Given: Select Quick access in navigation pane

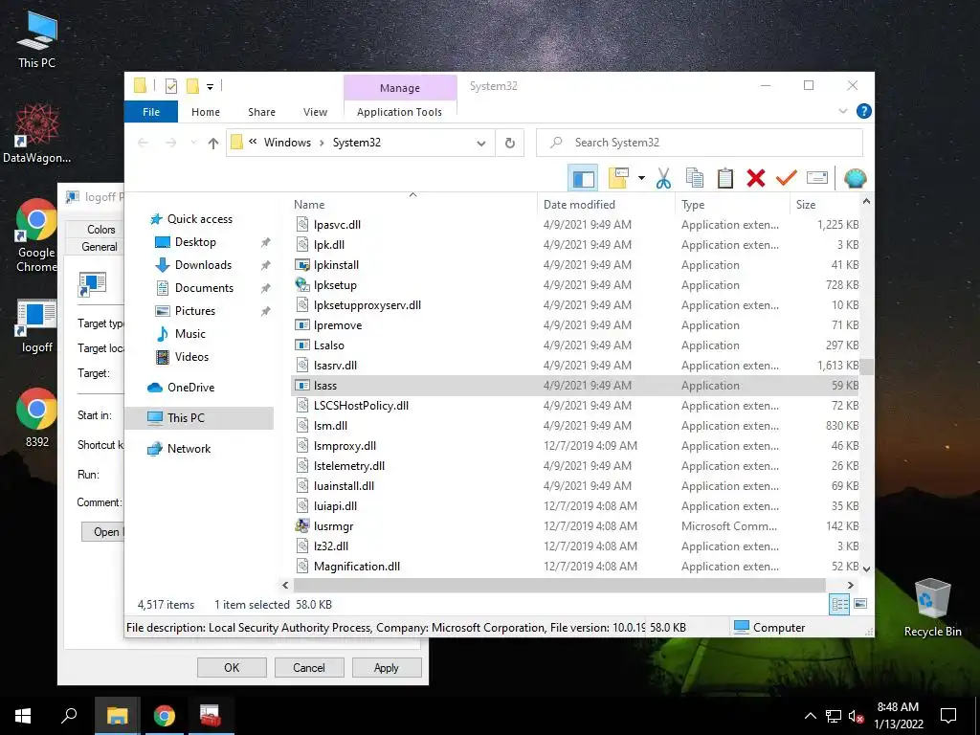Looking at the screenshot, I should (x=199, y=219).
